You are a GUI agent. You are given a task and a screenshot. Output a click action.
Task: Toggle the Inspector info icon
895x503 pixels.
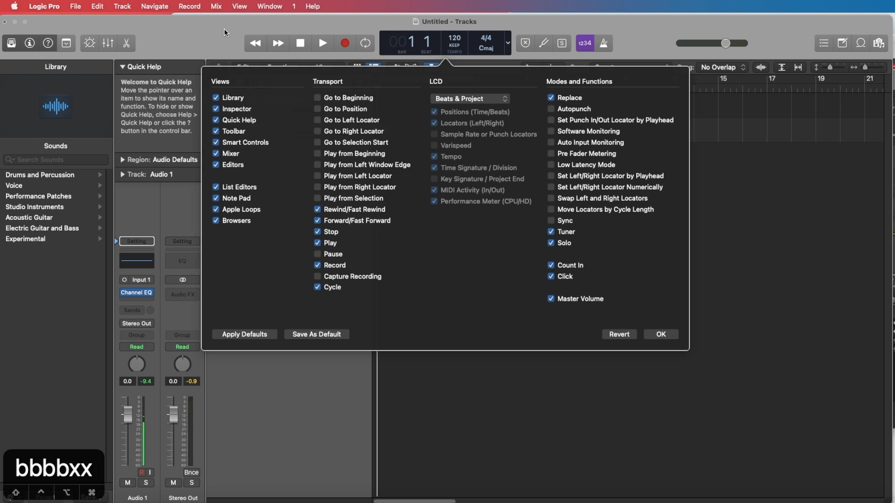(30, 43)
